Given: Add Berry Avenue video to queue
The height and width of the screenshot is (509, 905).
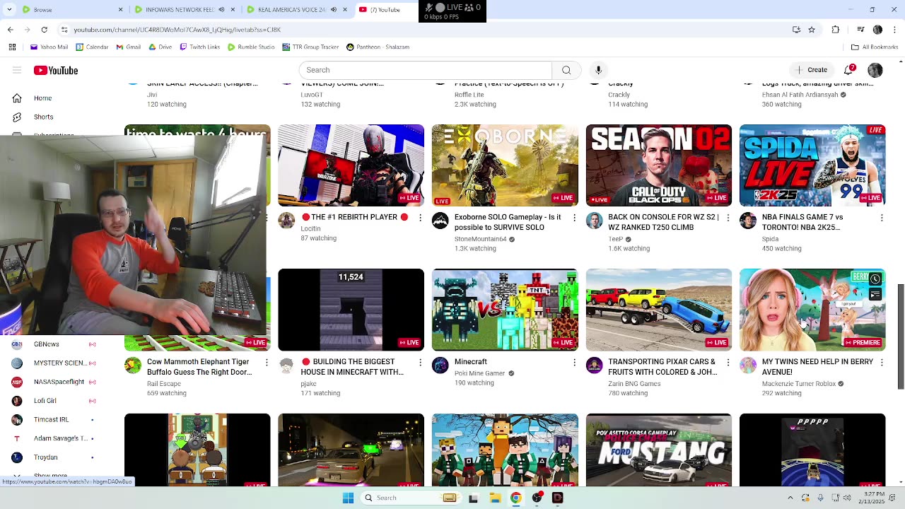Looking at the screenshot, I should [x=875, y=294].
